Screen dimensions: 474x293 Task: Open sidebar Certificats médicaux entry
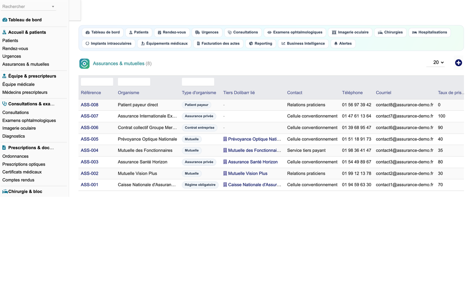(x=22, y=172)
